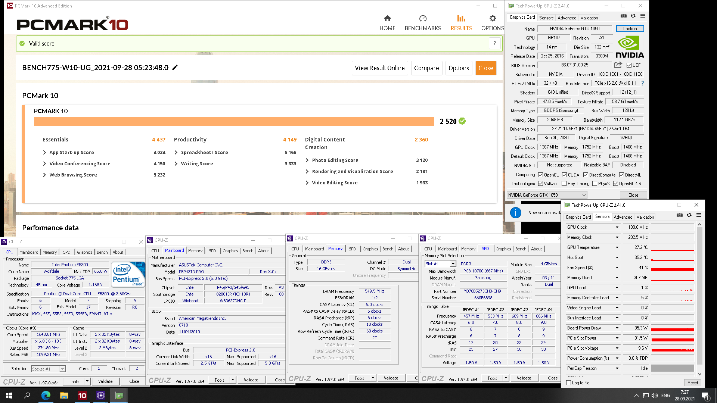
Task: Switch to PCMark 10 taskbar icon
Action: pyautogui.click(x=83, y=396)
